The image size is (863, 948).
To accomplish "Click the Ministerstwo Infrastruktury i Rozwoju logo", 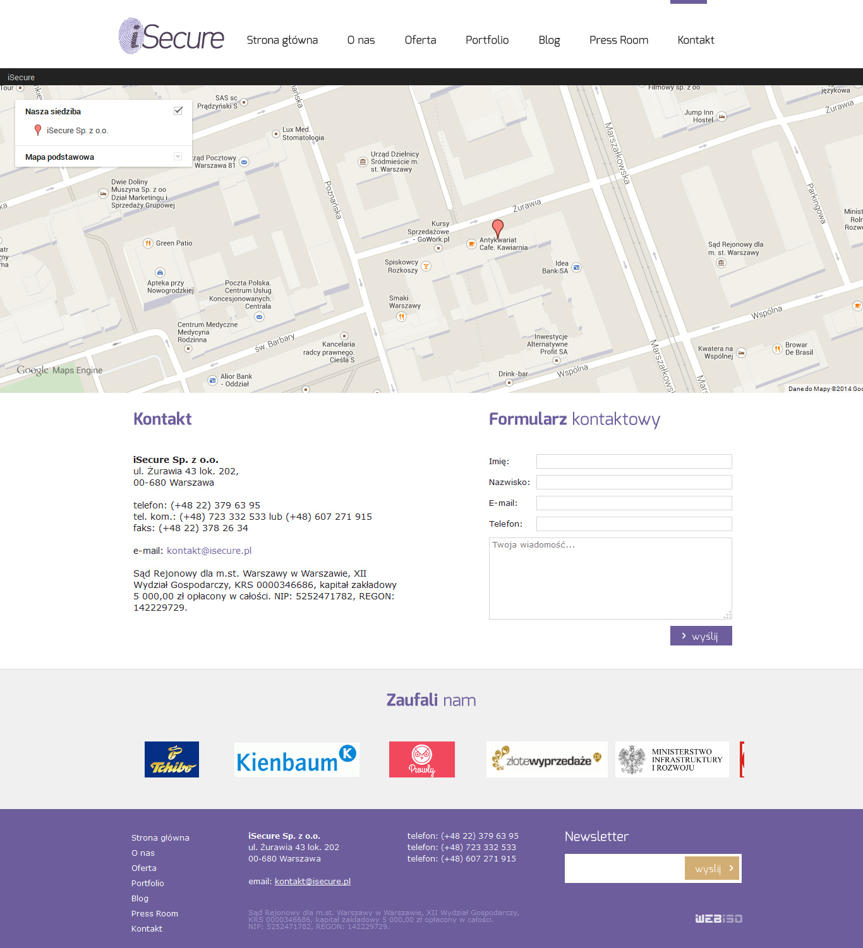I will coord(672,759).
